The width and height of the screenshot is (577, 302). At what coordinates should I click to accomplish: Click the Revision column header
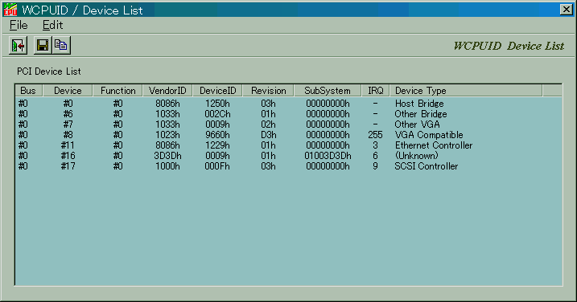point(268,91)
